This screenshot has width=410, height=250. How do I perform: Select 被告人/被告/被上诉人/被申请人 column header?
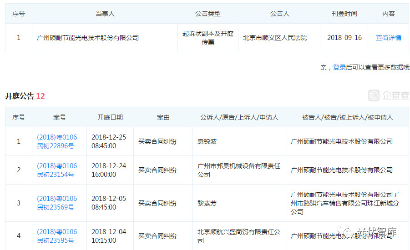coord(348,117)
